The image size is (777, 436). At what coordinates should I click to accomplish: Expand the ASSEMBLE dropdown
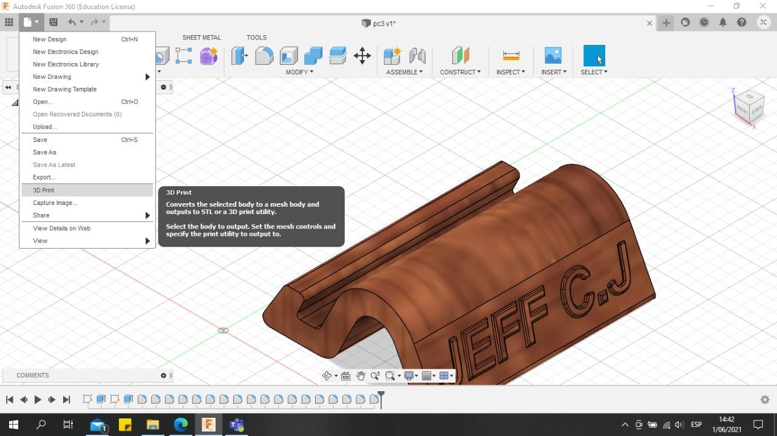404,72
